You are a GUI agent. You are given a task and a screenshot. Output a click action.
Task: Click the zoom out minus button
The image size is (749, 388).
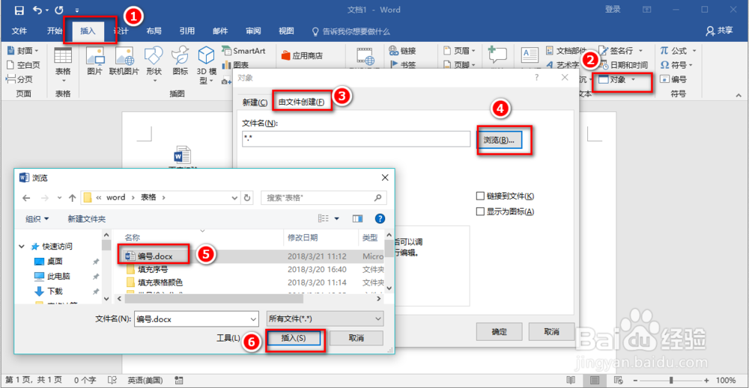click(x=635, y=381)
